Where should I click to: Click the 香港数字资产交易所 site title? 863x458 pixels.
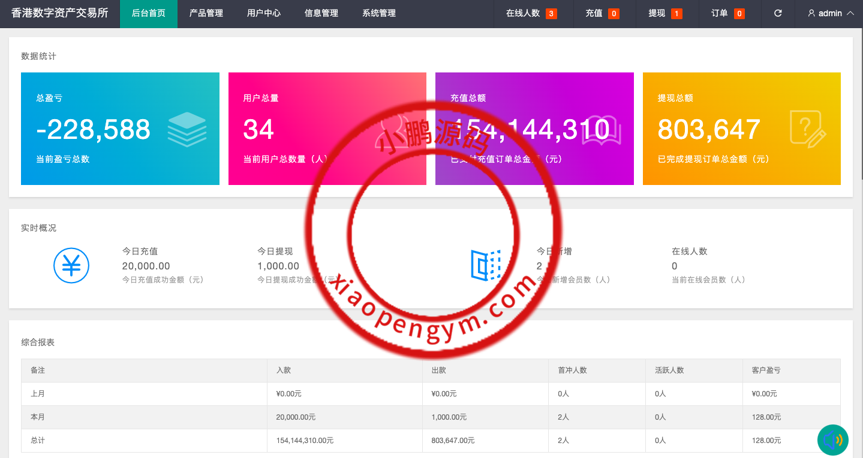[x=60, y=13]
